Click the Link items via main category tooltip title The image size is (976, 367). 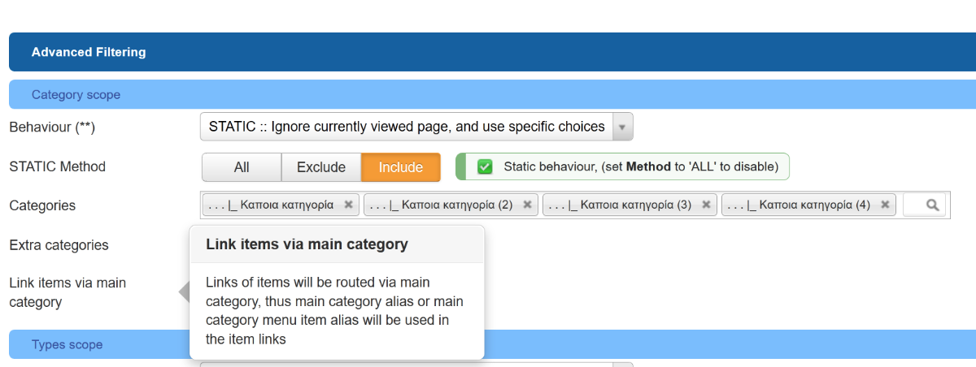tap(307, 244)
